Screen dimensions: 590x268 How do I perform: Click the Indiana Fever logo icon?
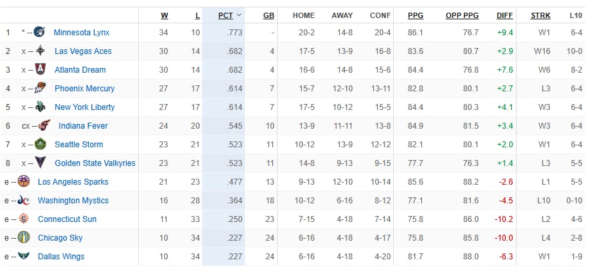point(44,125)
